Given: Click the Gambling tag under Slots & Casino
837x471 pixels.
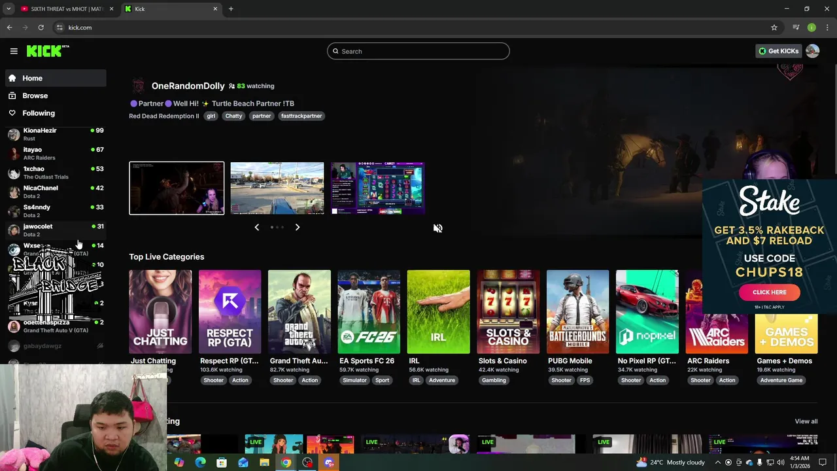Looking at the screenshot, I should click(x=494, y=380).
